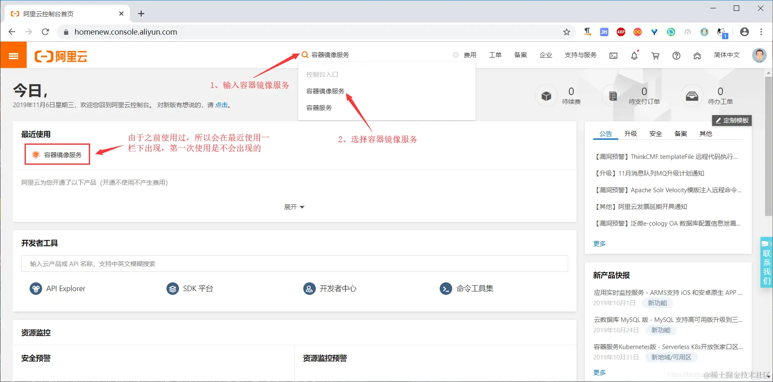This screenshot has height=382, width=773.
Task: Click the 待办工单 inbox icon
Action: click(692, 96)
